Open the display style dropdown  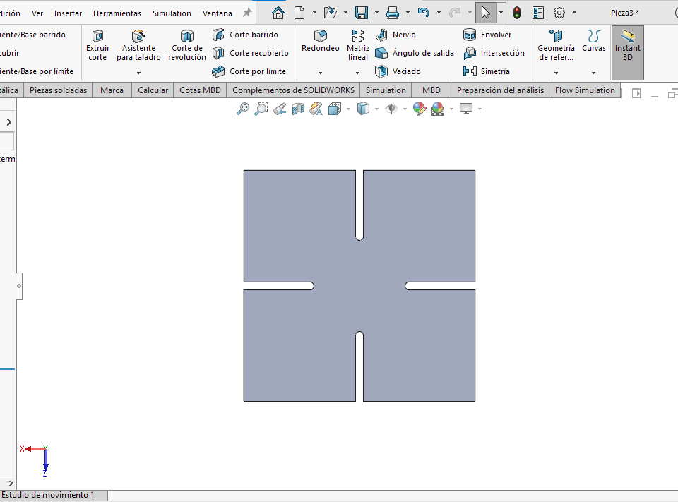(375, 109)
